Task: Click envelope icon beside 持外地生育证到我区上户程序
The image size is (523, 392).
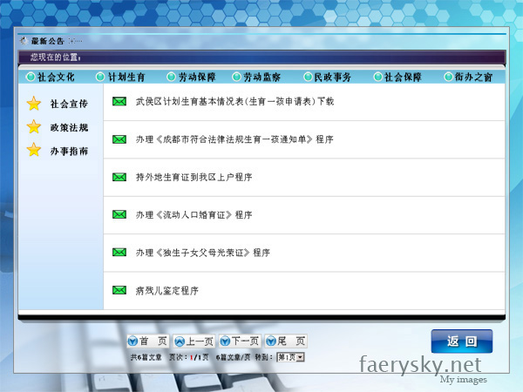Action: click(119, 177)
